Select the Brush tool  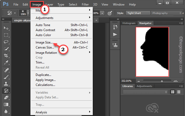tap(6, 77)
